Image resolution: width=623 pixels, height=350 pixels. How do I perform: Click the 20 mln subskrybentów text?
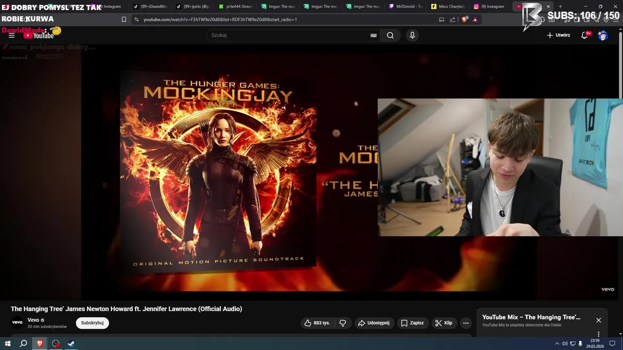point(47,327)
